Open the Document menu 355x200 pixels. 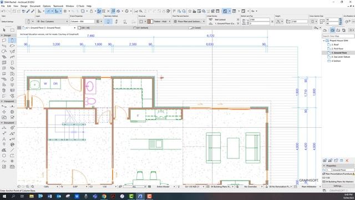[x=35, y=6]
